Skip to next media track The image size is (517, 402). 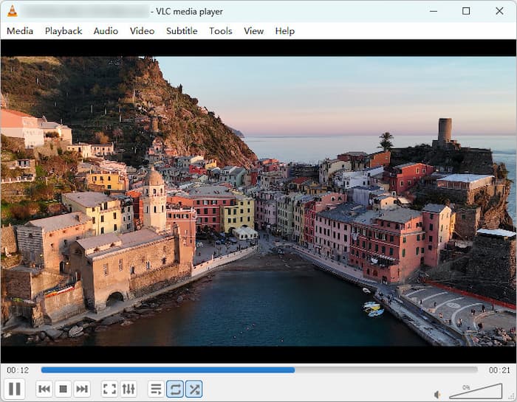point(82,389)
